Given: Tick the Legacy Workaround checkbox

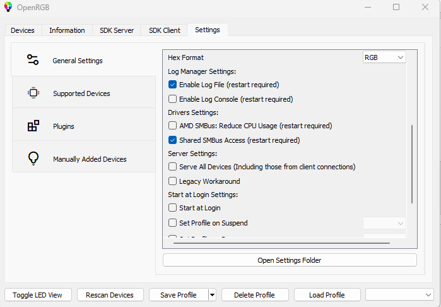Looking at the screenshot, I should [172, 181].
